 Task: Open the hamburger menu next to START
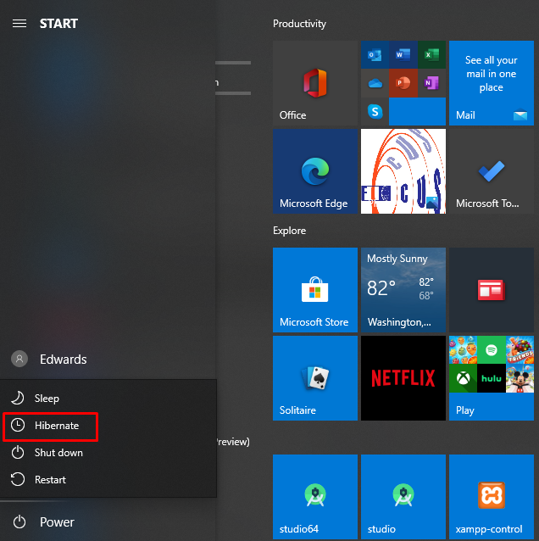19,24
